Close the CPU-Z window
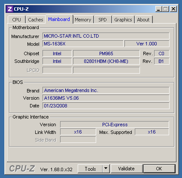The height and width of the screenshot is (178, 182). tap(173, 9)
